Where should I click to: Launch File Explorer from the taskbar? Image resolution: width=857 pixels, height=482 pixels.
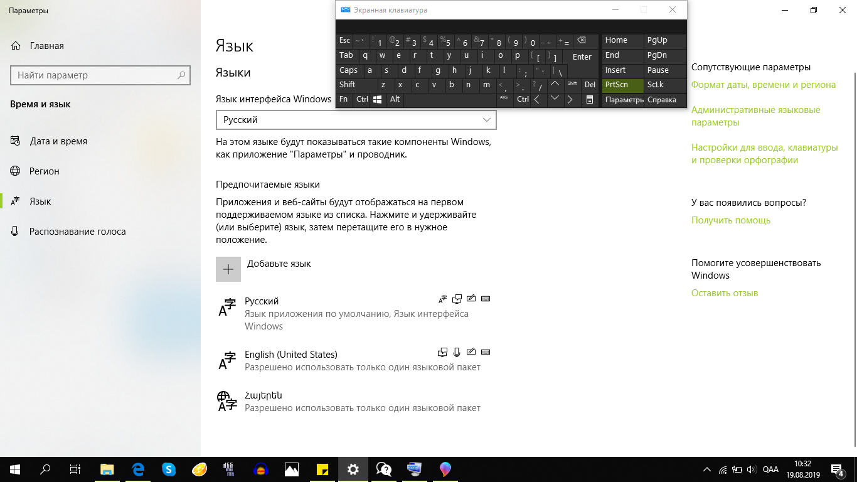[107, 469]
